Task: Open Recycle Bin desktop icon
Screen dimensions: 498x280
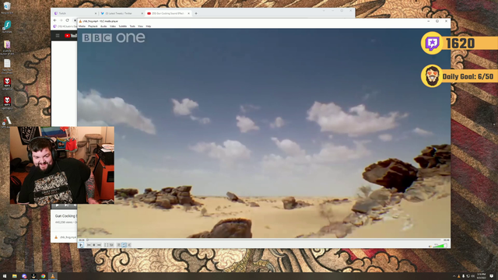Action: point(7,8)
